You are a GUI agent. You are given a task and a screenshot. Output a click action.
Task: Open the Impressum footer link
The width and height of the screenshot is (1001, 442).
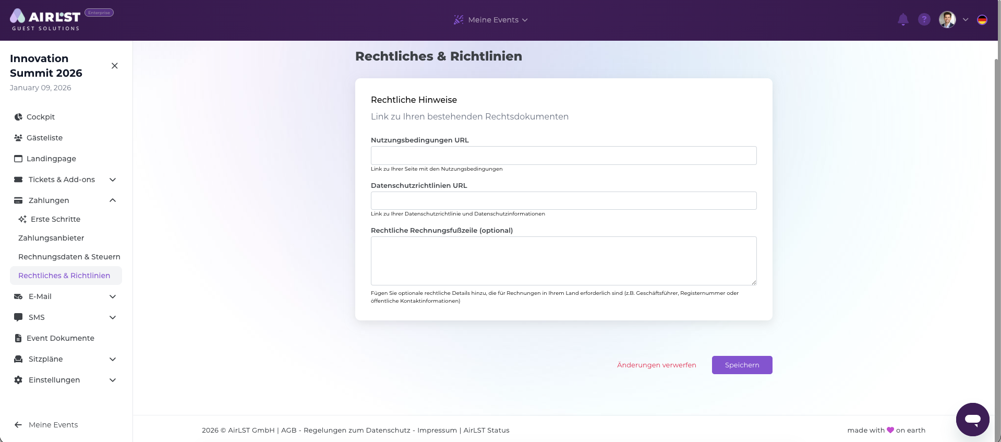point(437,430)
